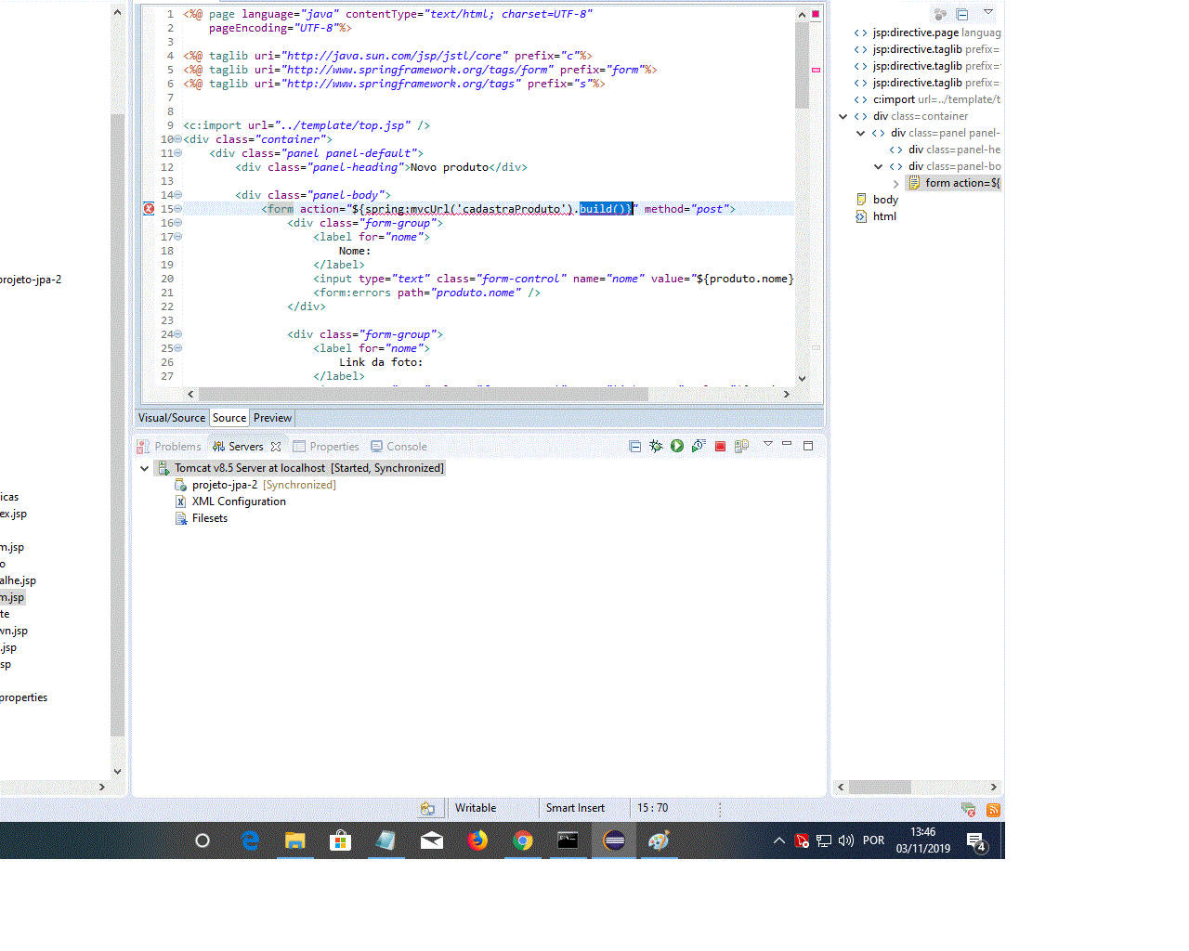Start the server in debug mode
The height and width of the screenshot is (951, 1189).
[x=656, y=446]
